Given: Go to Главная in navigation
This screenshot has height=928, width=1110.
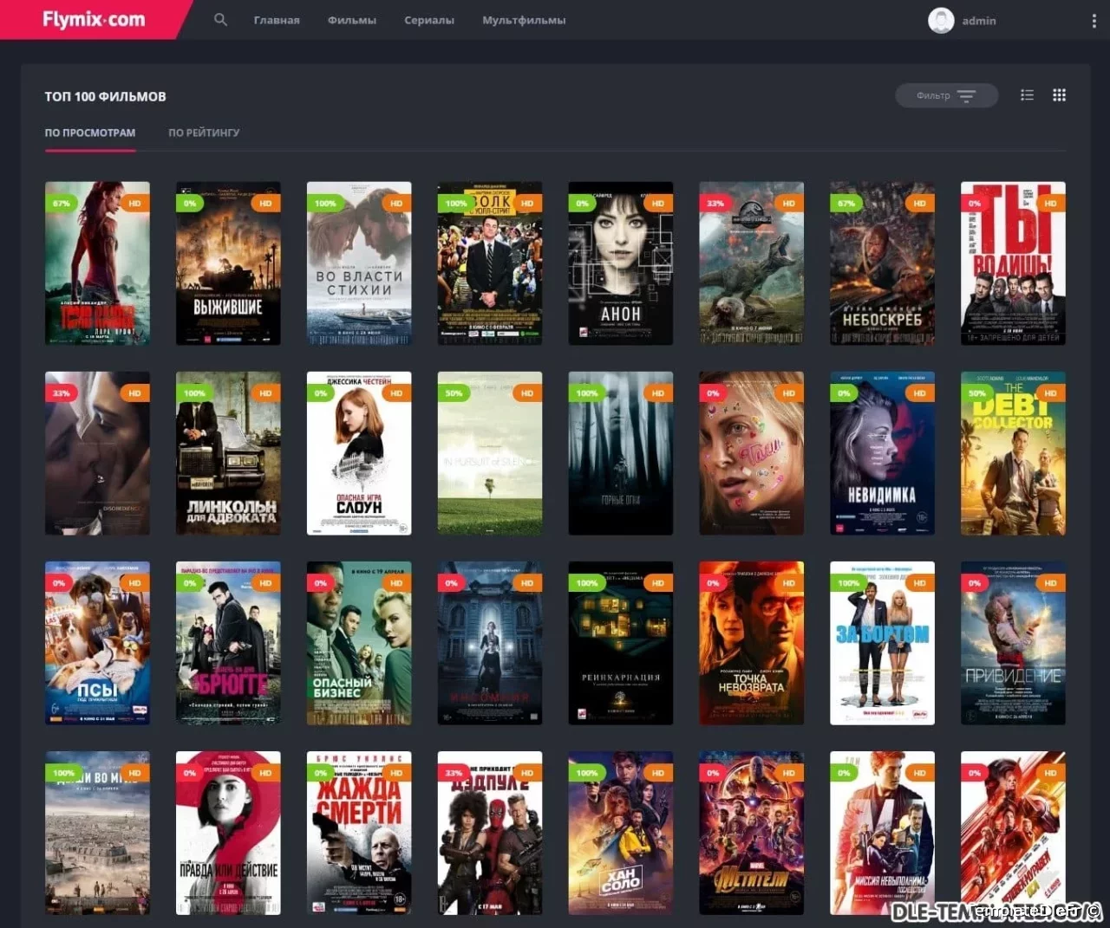Looking at the screenshot, I should coord(277,20).
